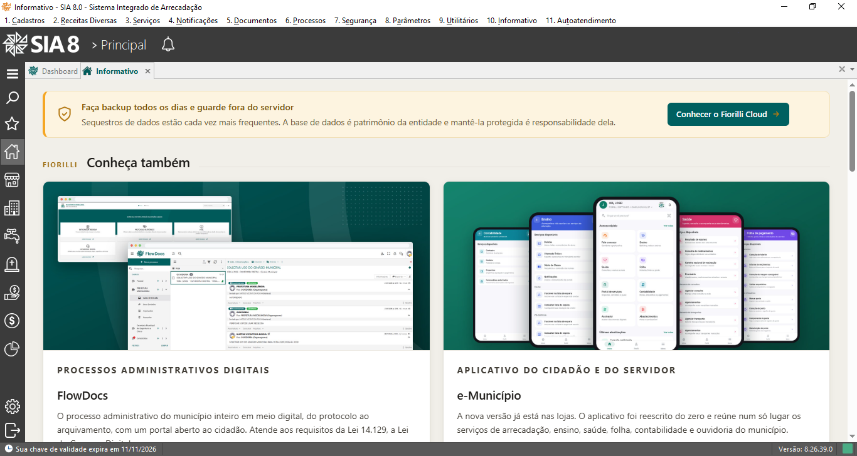
Task: Open the 4. Notificações menu
Action: pyautogui.click(x=193, y=21)
